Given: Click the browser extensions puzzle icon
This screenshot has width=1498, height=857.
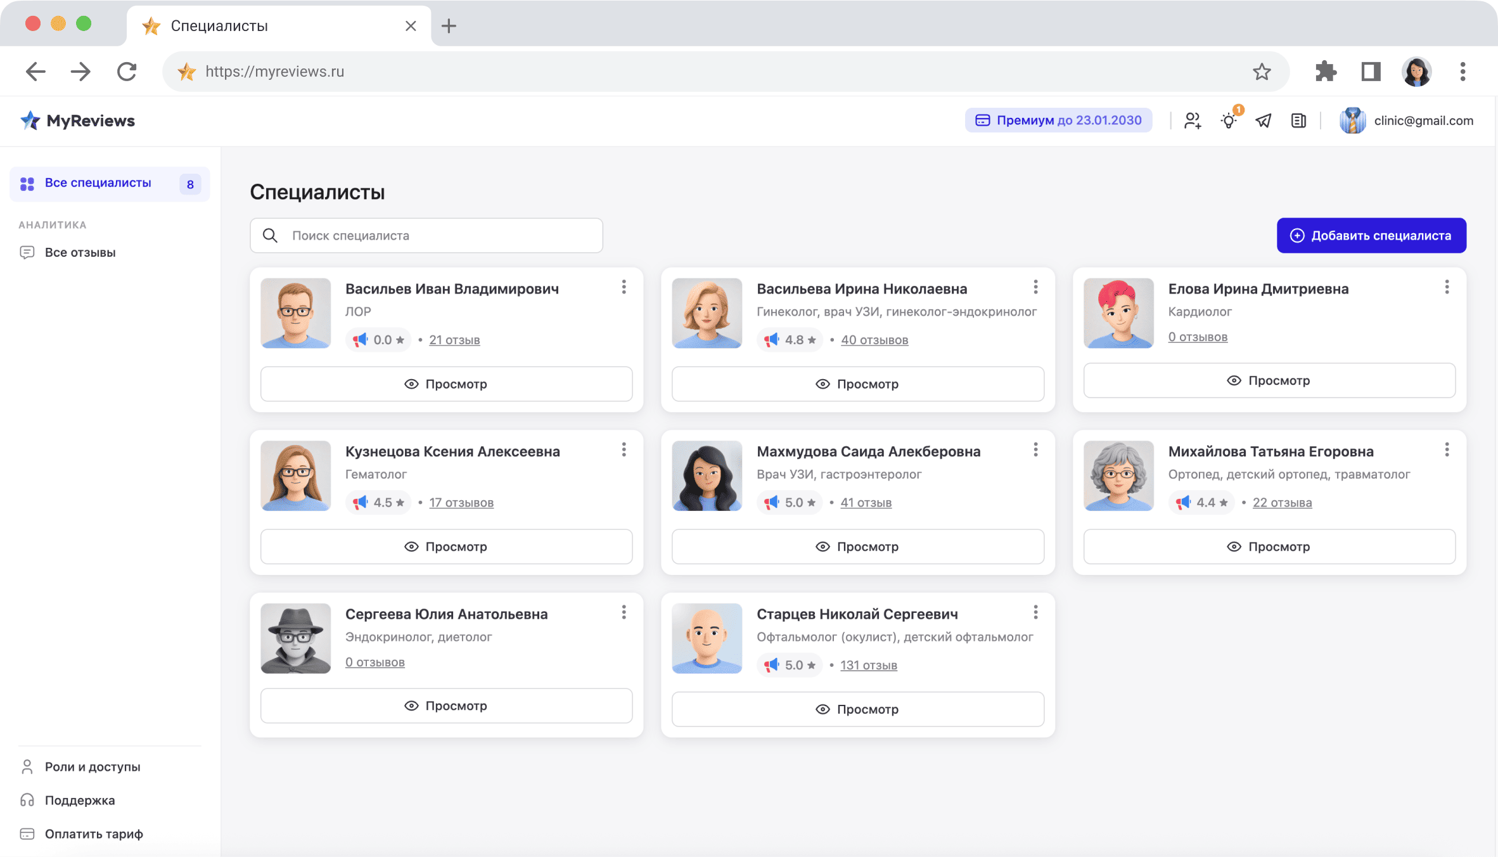Looking at the screenshot, I should 1326,72.
